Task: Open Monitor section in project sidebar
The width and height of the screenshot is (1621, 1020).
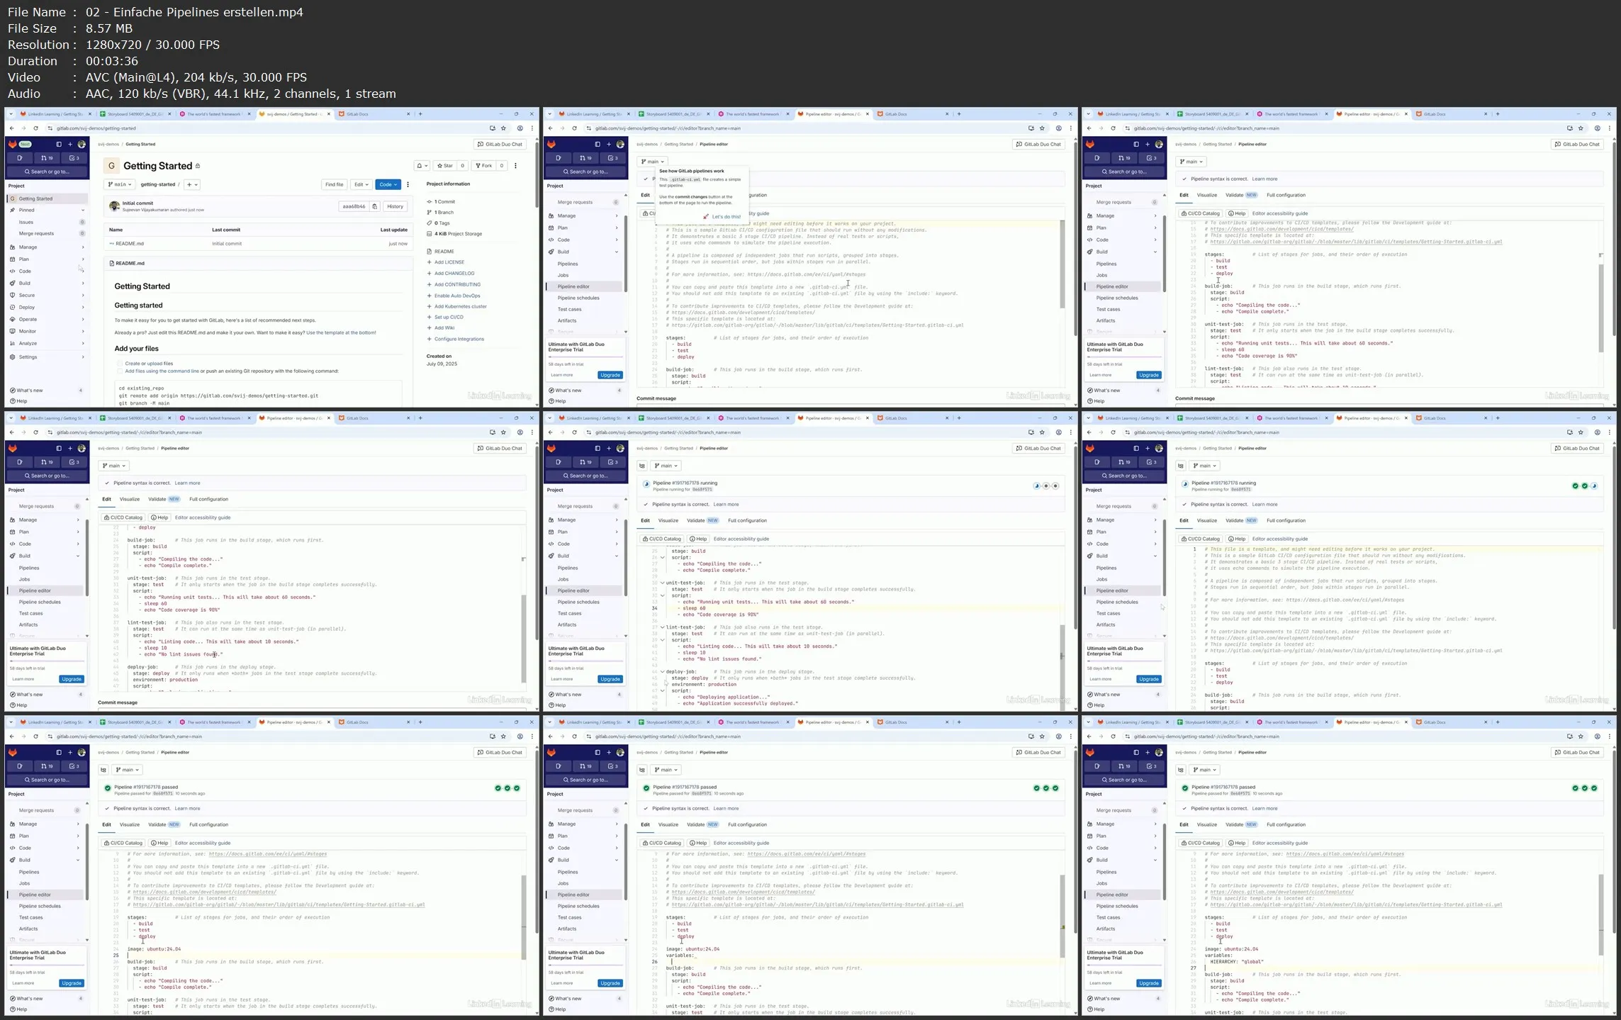Action: 28,331
